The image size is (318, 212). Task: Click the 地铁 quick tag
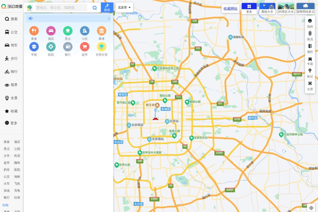[17, 176]
